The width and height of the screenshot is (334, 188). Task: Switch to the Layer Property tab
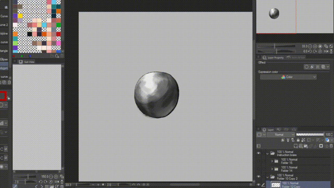pos(273,57)
